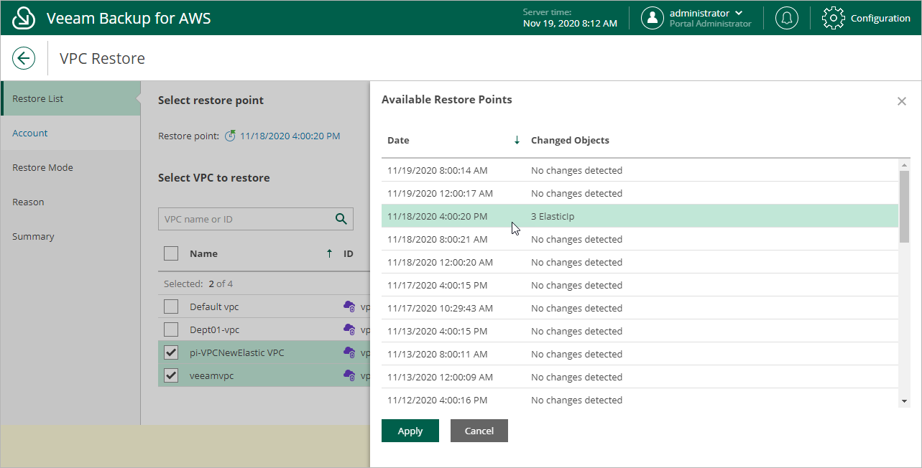This screenshot has height=468, width=922.
Task: Click the veeamvpc name
Action: coord(211,375)
